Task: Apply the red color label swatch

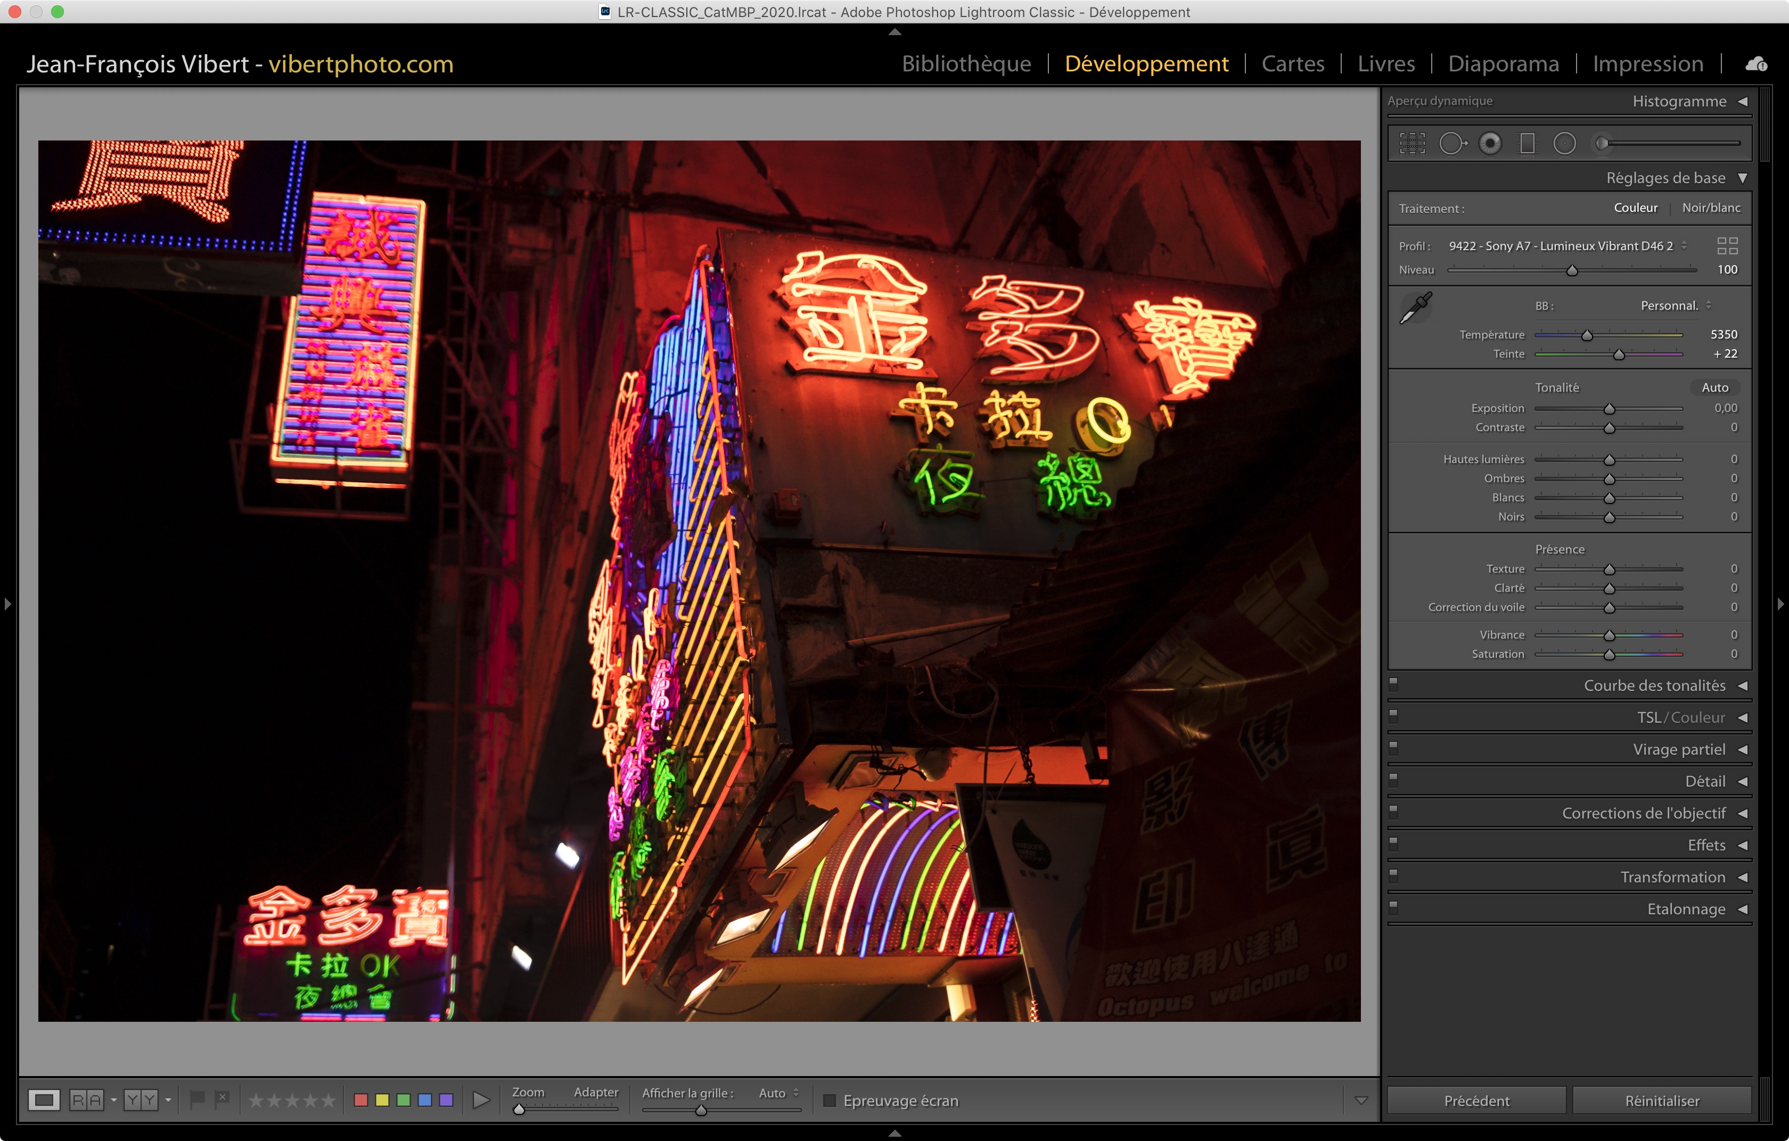Action: [361, 1099]
